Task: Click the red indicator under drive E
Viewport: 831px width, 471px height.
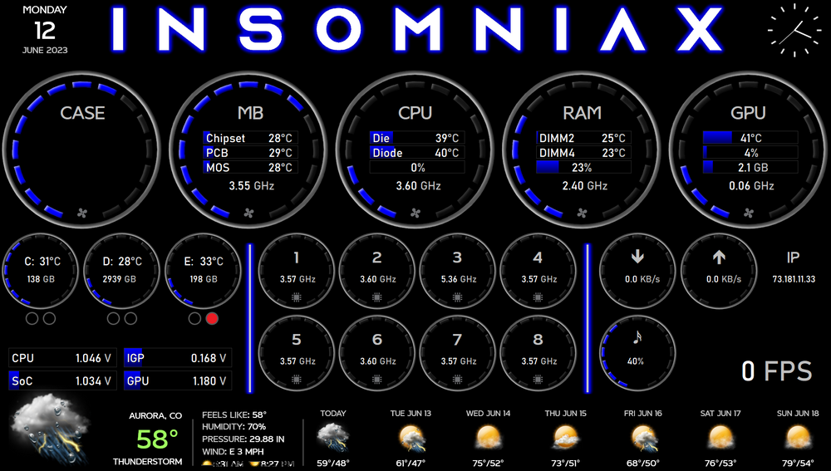Action: click(211, 319)
